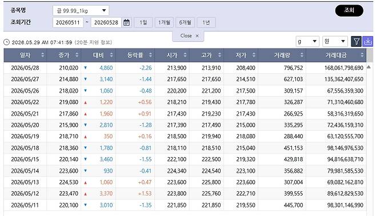The height and width of the screenshot is (216, 376).
Task: Sort by 거래량 column arrows
Action: coord(302,55)
